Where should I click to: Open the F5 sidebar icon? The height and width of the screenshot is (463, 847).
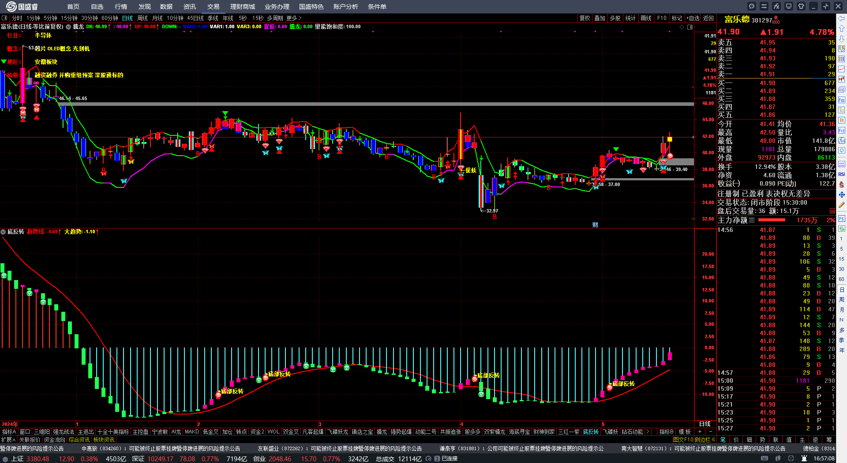[x=842, y=218]
